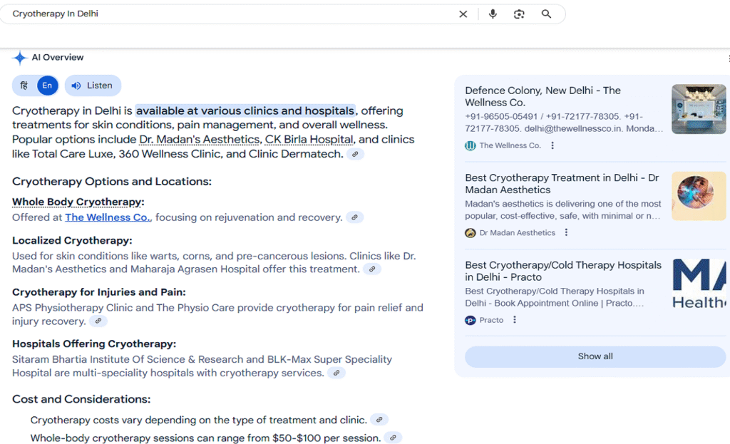Screen dimensions: 730x444
Task: Click the Dr Madan Aesthetics favicon
Action: click(x=471, y=233)
